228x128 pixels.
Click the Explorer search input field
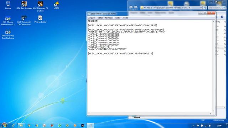215,8
